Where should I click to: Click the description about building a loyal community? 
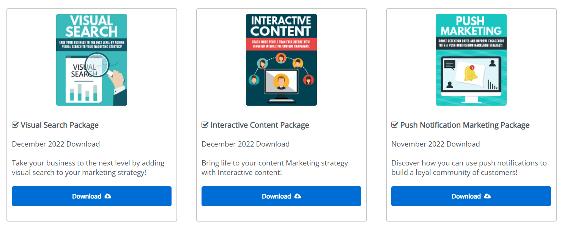pyautogui.click(x=469, y=168)
